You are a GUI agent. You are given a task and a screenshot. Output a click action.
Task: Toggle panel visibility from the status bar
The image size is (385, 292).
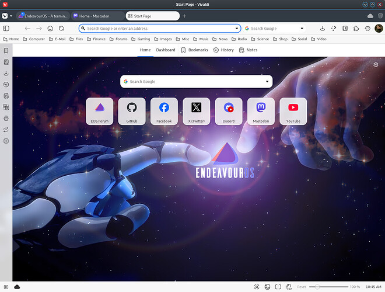coord(6,287)
